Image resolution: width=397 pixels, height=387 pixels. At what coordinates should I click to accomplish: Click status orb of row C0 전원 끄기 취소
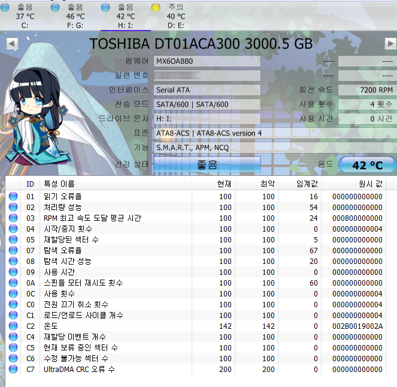pyautogui.click(x=13, y=304)
